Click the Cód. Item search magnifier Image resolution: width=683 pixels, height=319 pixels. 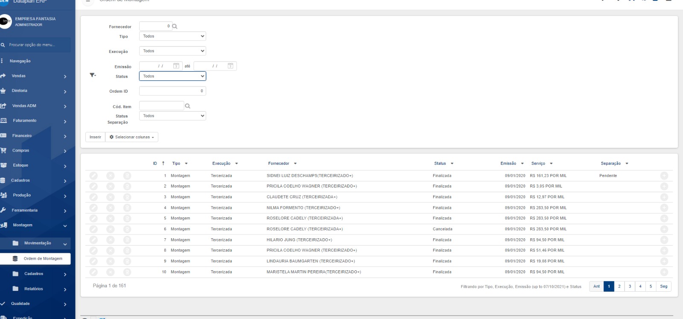point(187,106)
